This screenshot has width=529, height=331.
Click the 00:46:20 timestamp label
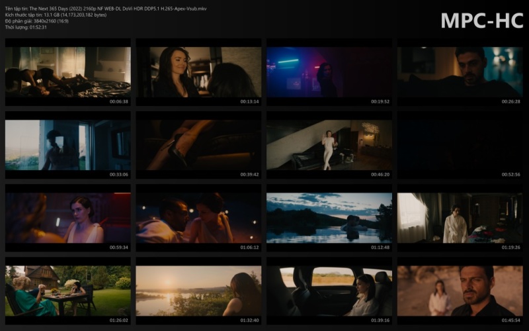[380, 174]
